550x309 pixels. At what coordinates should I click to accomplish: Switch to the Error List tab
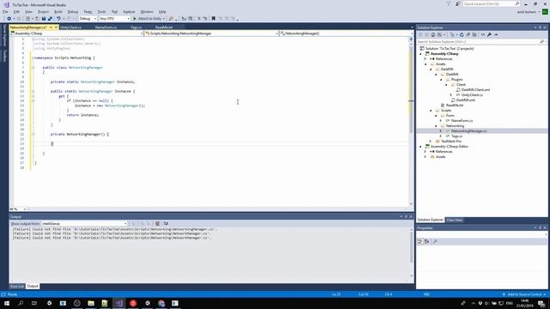(x=17, y=286)
